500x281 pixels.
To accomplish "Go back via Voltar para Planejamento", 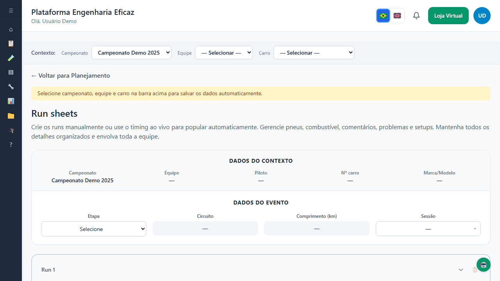I will (71, 76).
